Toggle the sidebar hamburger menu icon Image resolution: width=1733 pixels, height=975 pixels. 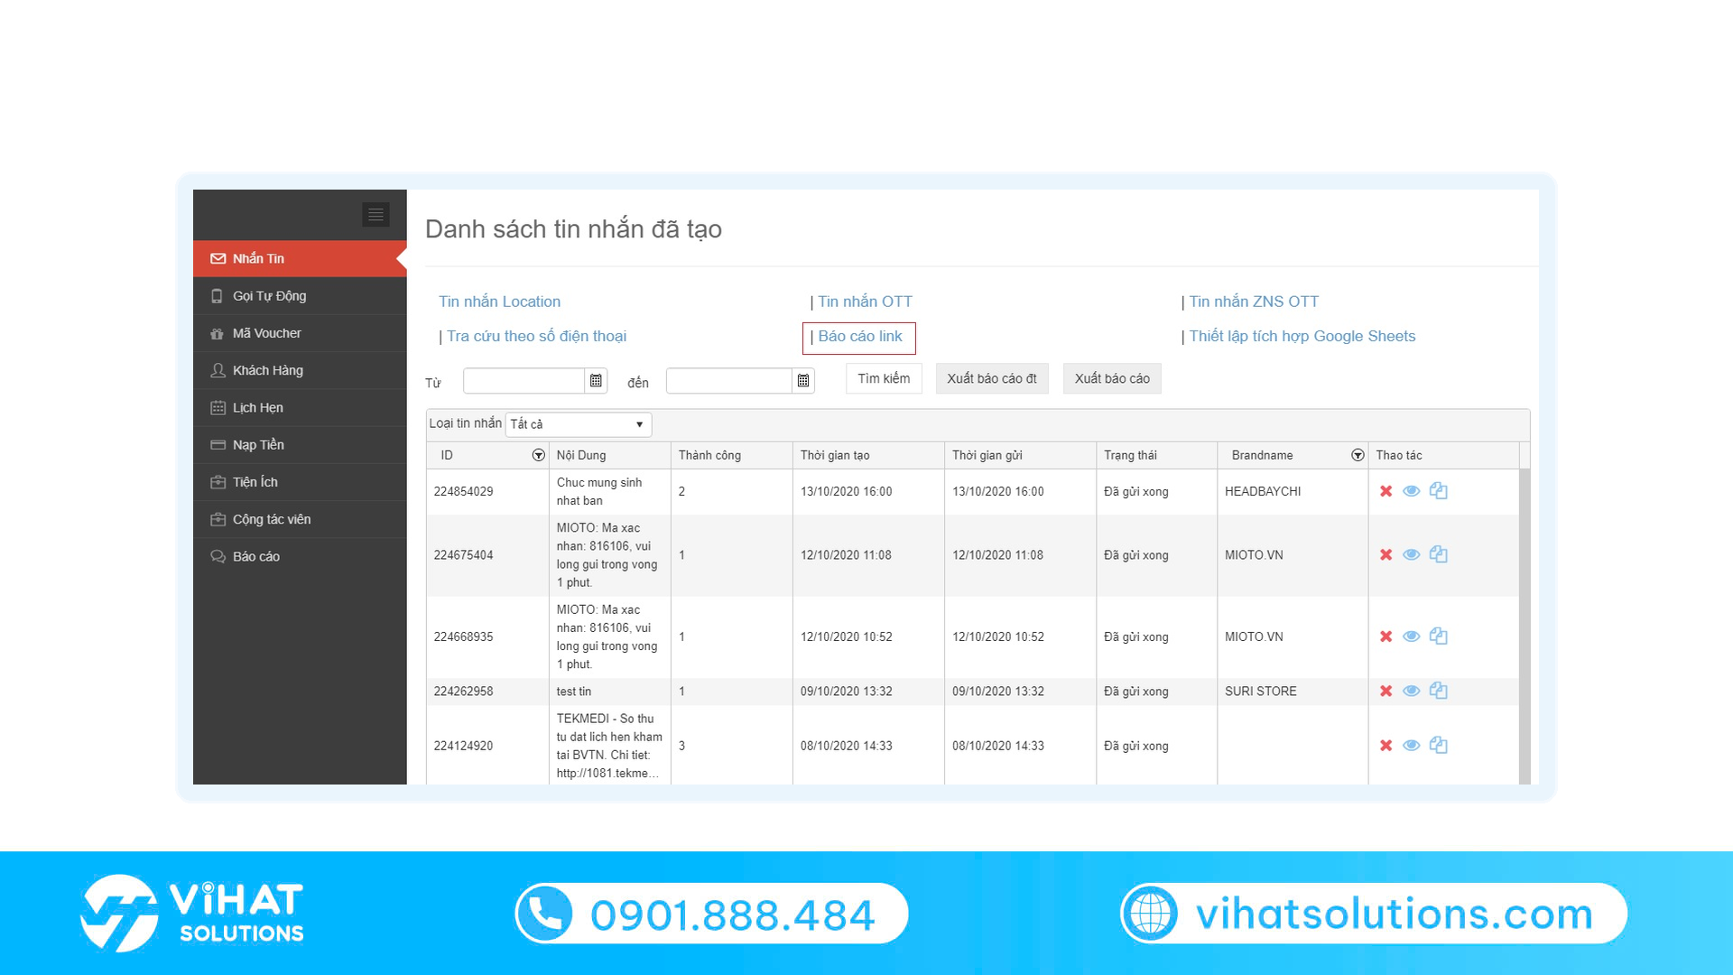[375, 214]
